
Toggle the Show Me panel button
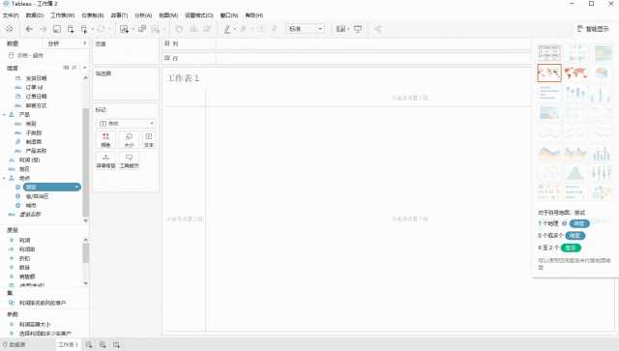click(593, 29)
